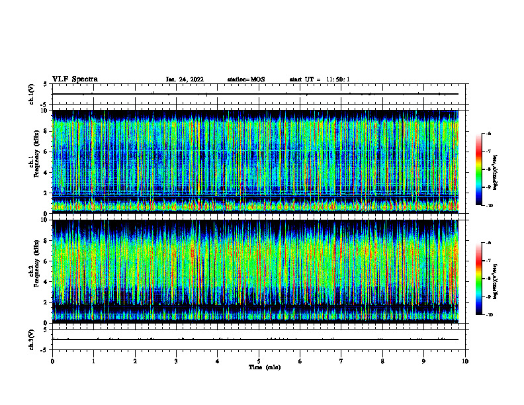The image size is (524, 405).
Task: Click the "-10" label on ch.1 color bar
Action: [489, 206]
